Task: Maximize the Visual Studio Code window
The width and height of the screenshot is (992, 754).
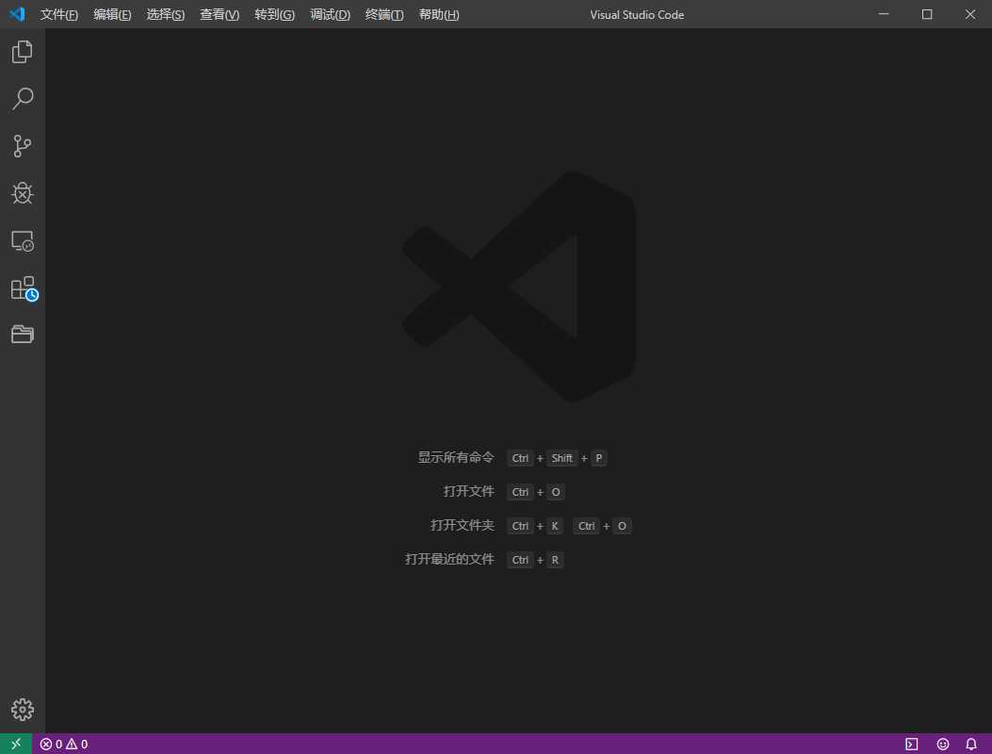Action: (x=927, y=14)
